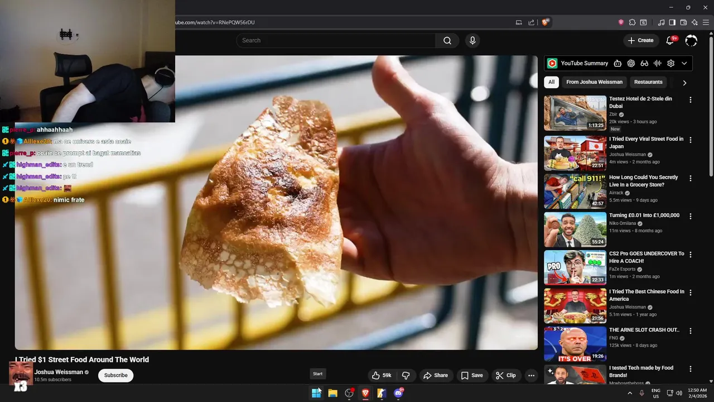This screenshot has width=714, height=402.
Task: Click the Subscribe button
Action: point(116,375)
